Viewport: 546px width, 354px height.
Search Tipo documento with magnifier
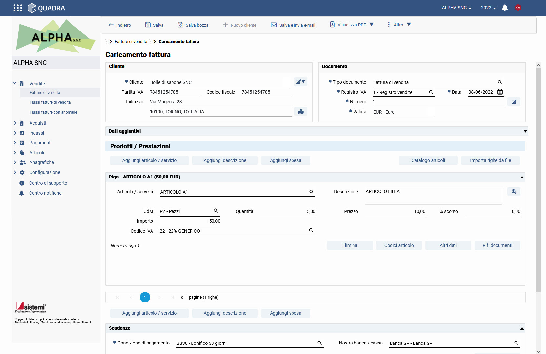point(500,82)
